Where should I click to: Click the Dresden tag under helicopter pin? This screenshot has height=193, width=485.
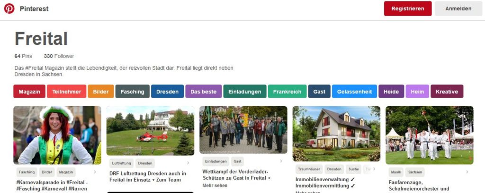point(145,163)
